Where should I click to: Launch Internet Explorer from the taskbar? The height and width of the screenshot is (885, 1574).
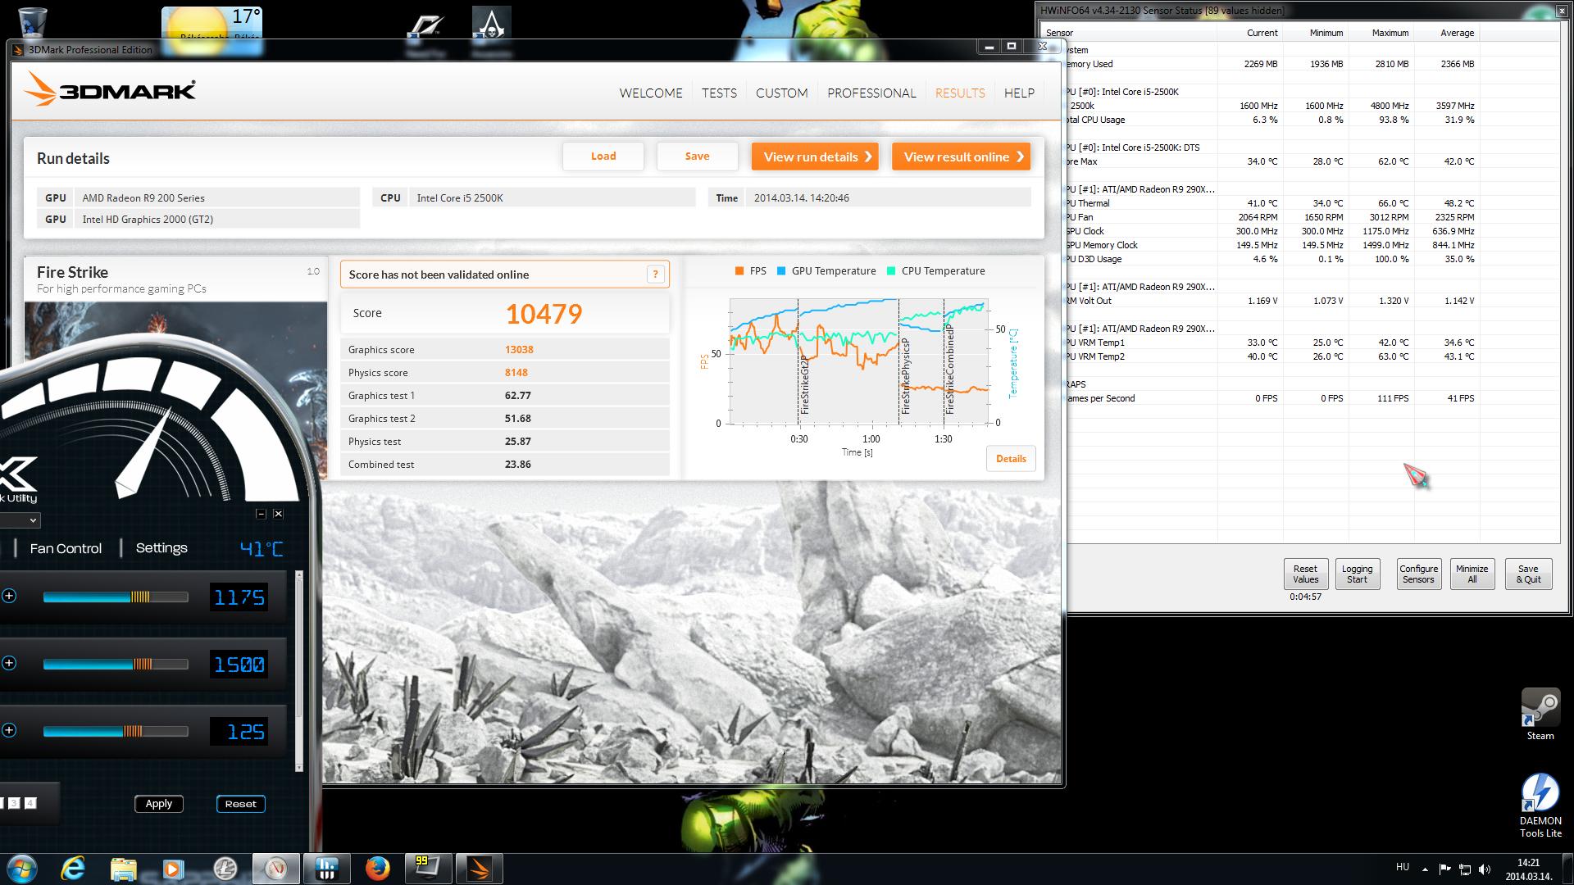[x=73, y=868]
